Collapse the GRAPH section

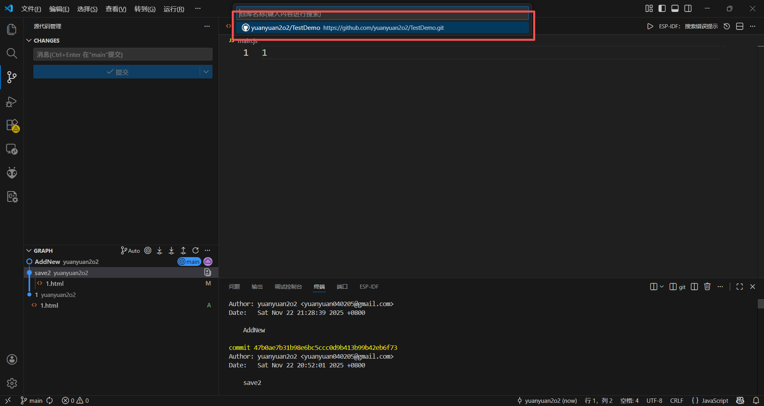click(29, 250)
